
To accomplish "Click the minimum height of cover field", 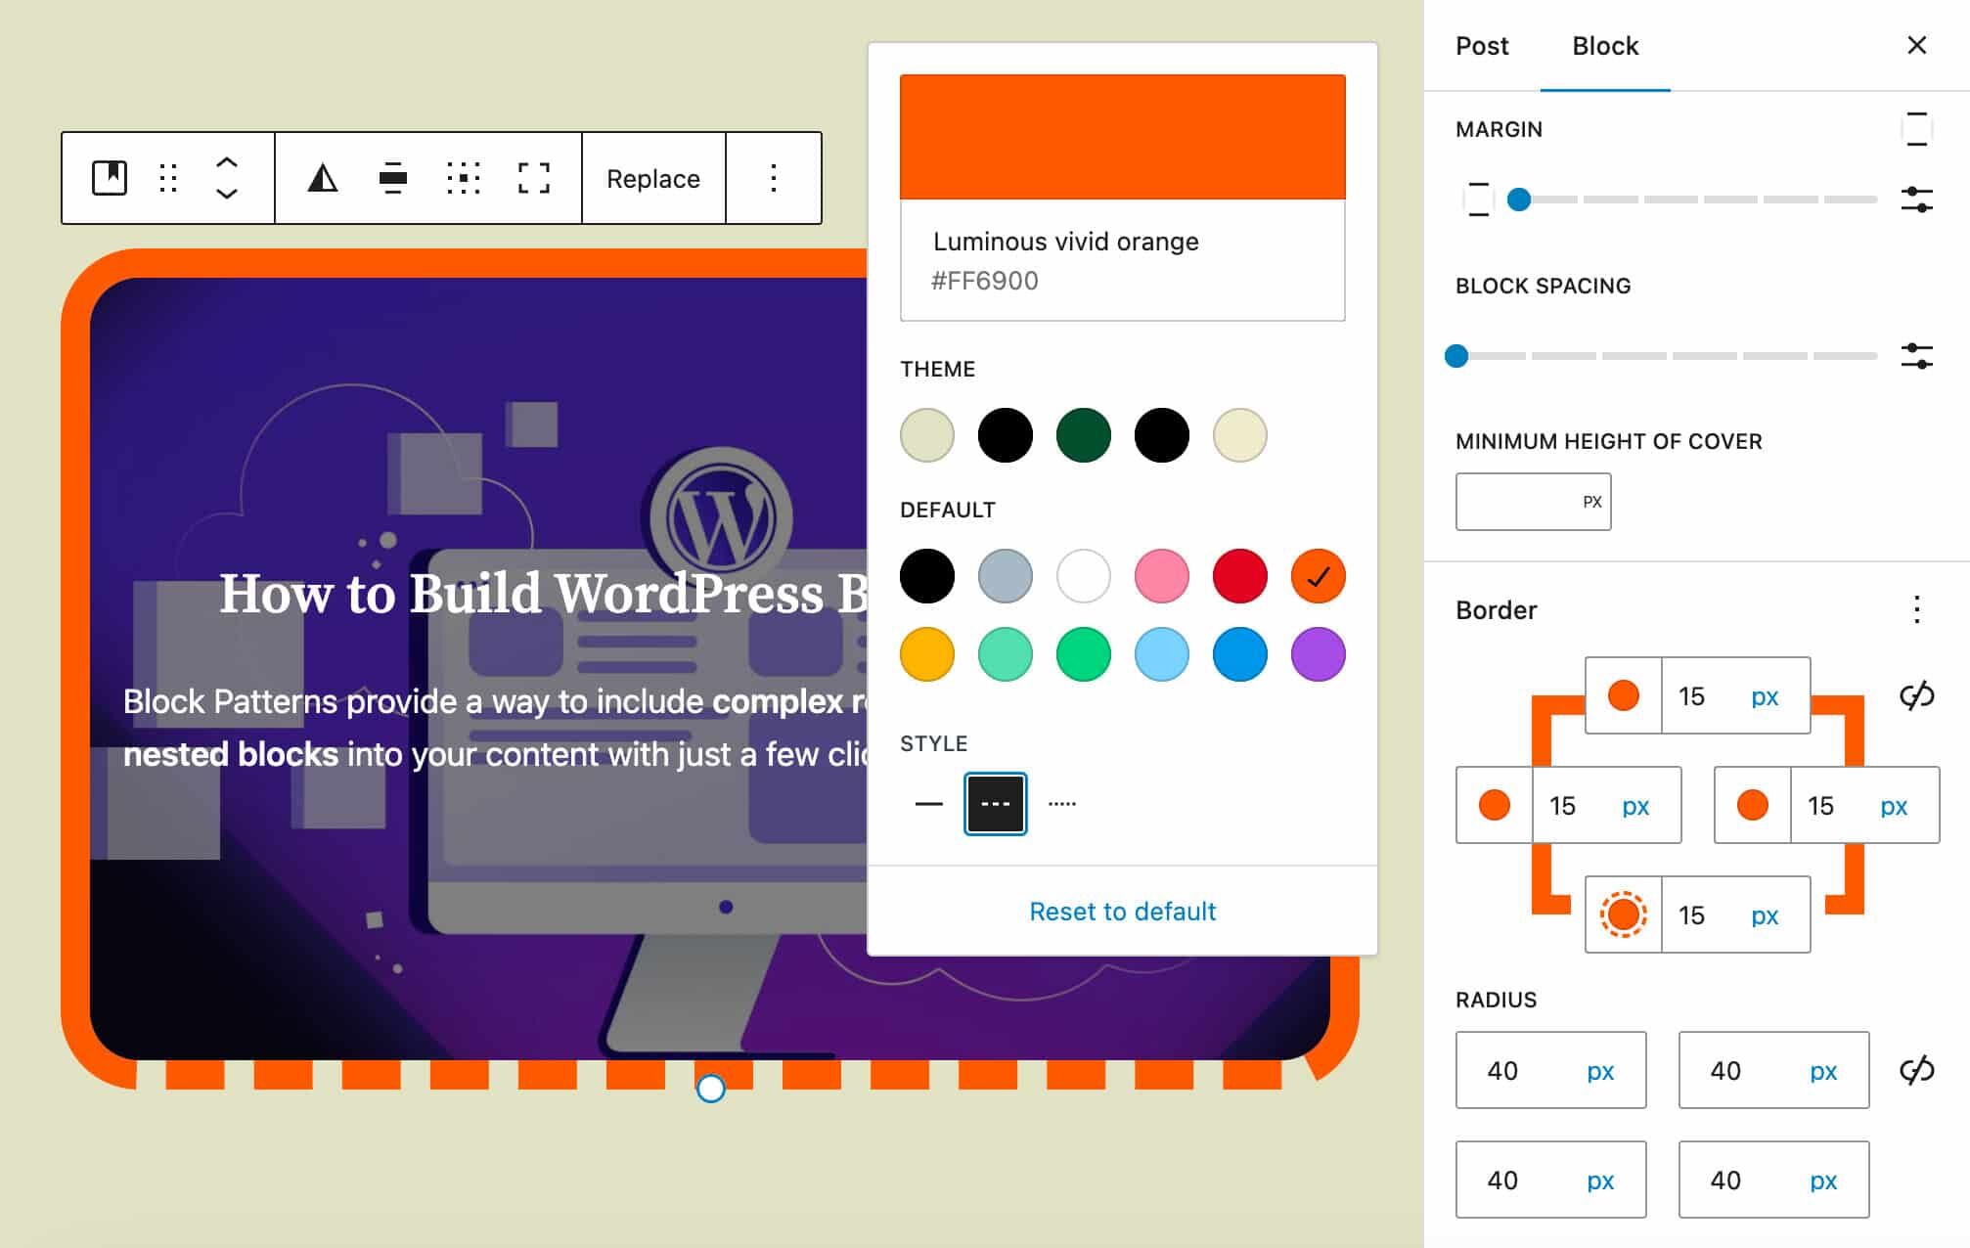I will [1516, 502].
